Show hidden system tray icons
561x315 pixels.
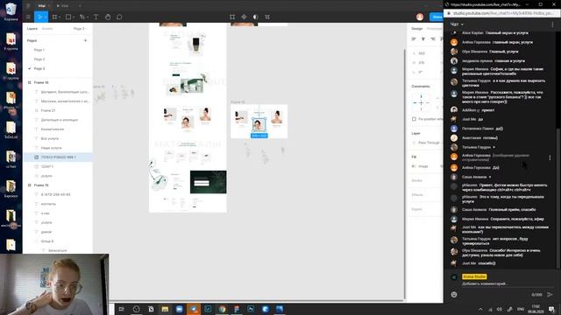(x=480, y=309)
